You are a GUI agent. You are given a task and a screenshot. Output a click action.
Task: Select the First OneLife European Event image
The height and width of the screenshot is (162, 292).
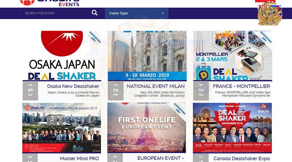(147, 128)
